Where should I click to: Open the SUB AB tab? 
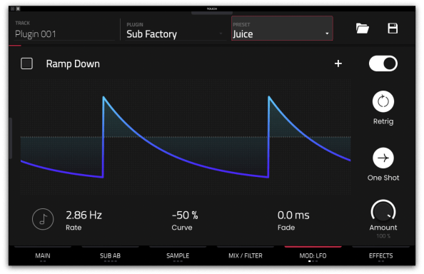[111, 255]
